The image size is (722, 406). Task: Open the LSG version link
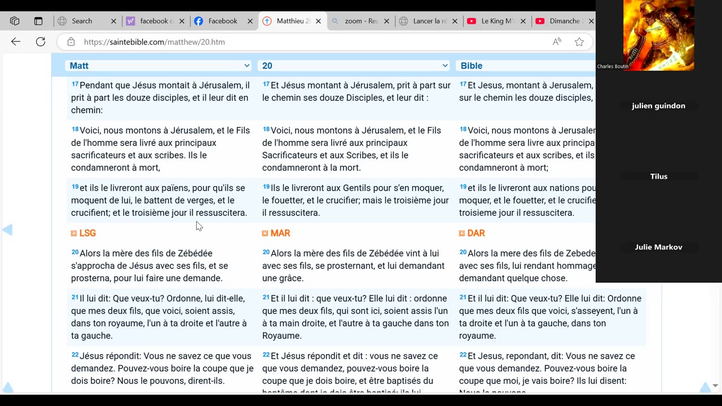click(87, 233)
